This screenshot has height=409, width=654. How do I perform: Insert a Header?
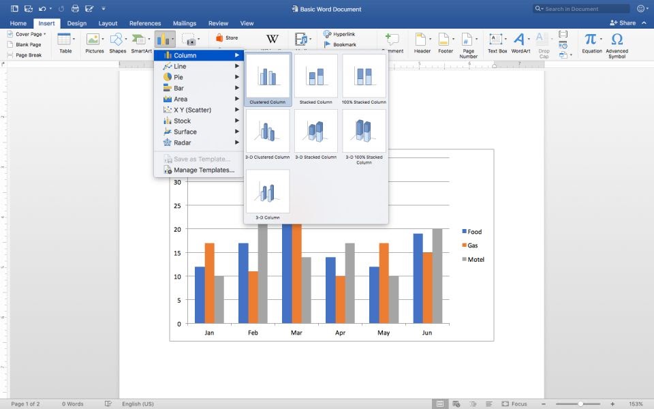pyautogui.click(x=421, y=40)
